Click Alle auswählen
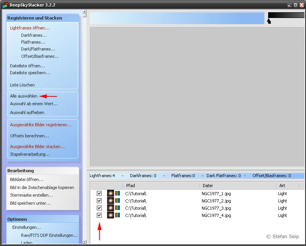The height and width of the screenshot is (246, 306). (24, 96)
